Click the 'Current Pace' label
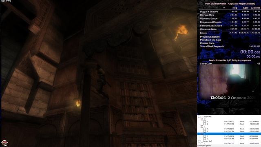261x147 pixels. tap(207, 43)
